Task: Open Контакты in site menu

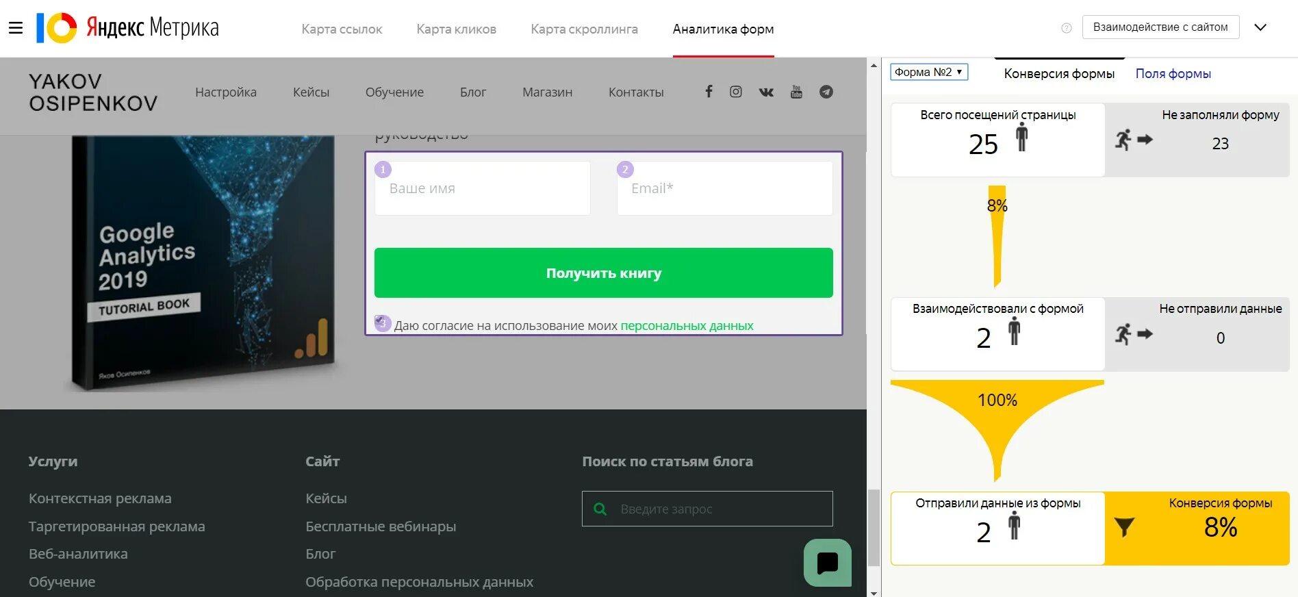Action: coord(636,92)
